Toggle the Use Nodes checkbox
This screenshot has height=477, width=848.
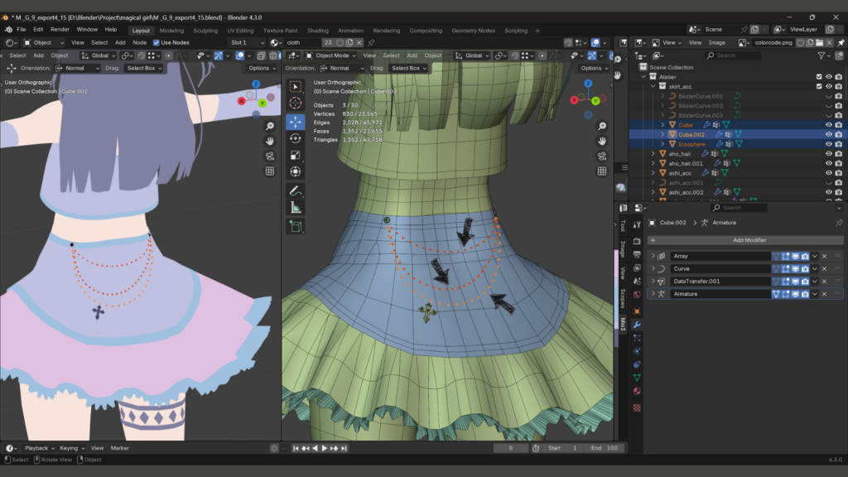[156, 42]
